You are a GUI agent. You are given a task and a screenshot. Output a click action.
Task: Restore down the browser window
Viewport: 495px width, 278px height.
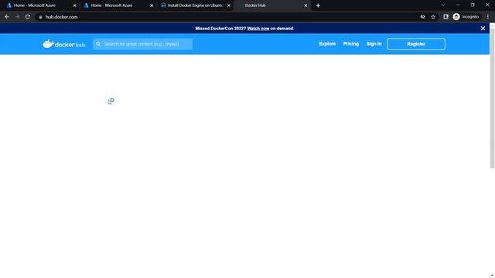tap(473, 5)
